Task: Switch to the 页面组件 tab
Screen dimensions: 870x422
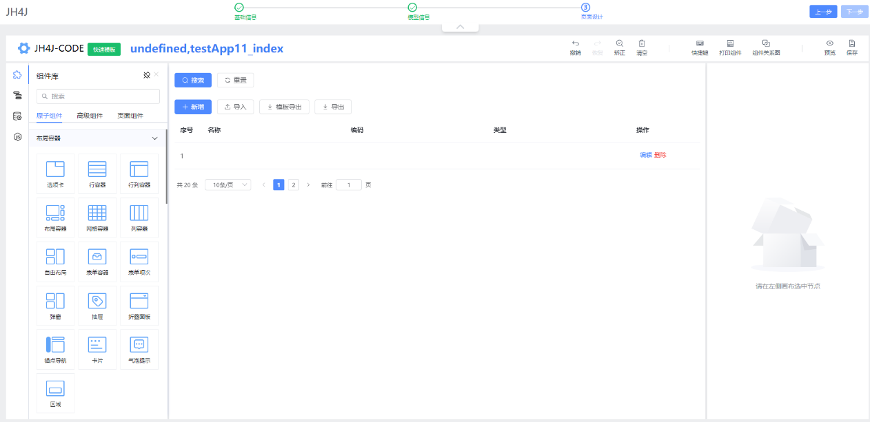Action: click(130, 116)
